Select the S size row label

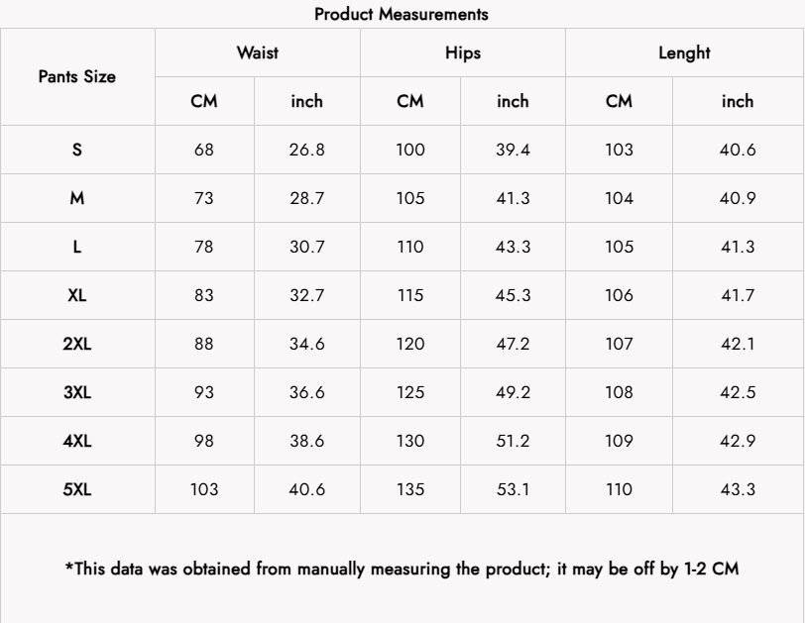click(x=77, y=150)
